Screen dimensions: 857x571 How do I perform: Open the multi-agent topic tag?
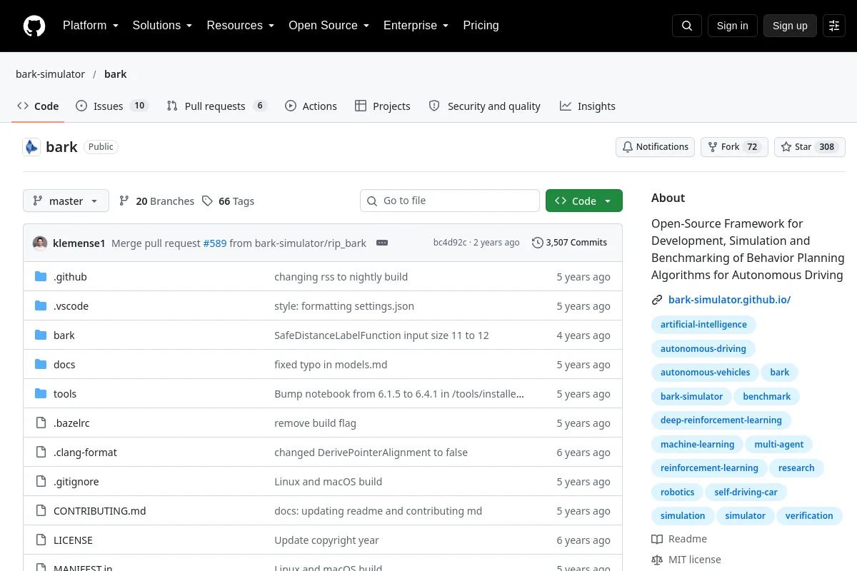tap(779, 444)
